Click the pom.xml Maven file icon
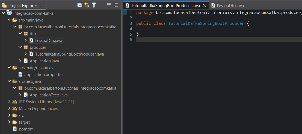The image size is (302, 134). (15, 129)
